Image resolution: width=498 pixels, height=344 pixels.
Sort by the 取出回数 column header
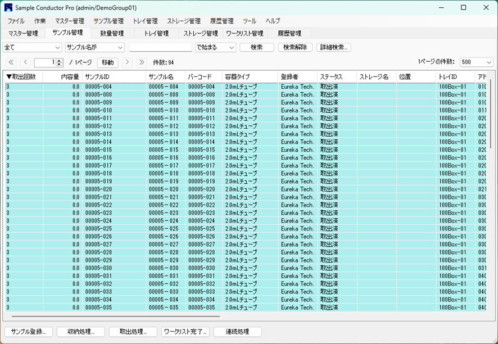[23, 76]
